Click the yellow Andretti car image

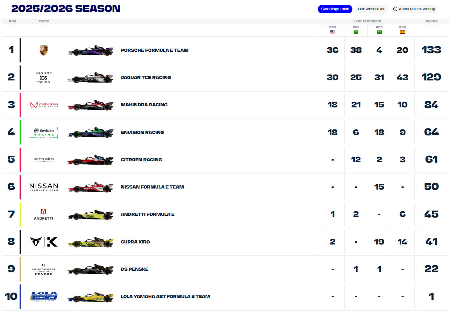point(91,215)
